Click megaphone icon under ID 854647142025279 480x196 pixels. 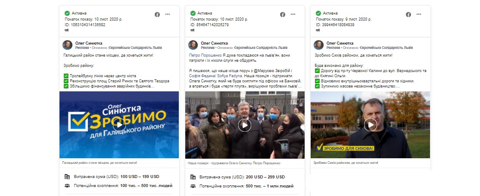pos(192,30)
